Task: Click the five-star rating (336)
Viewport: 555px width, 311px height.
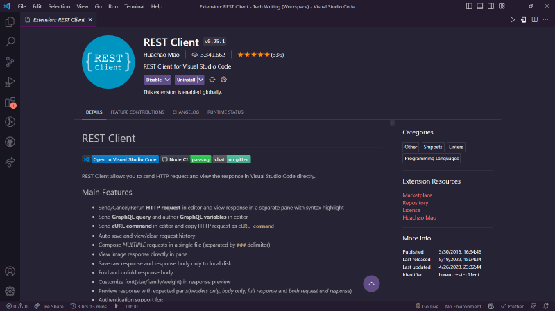Action: (261, 55)
